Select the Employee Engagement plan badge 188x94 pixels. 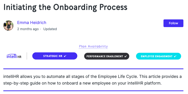159,56
